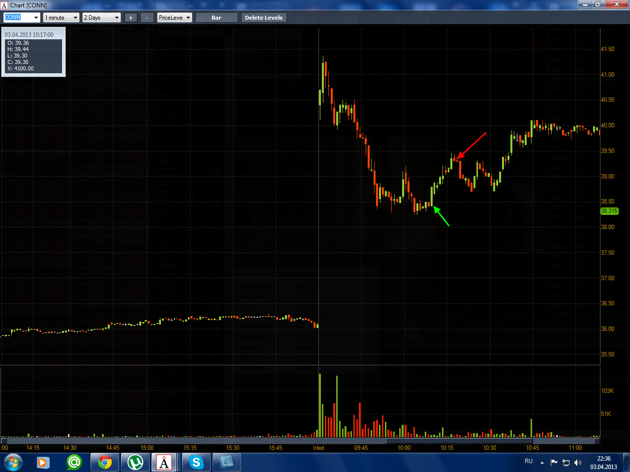The width and height of the screenshot is (630, 472).
Task: Click the Delete Levels button
Action: 264,18
